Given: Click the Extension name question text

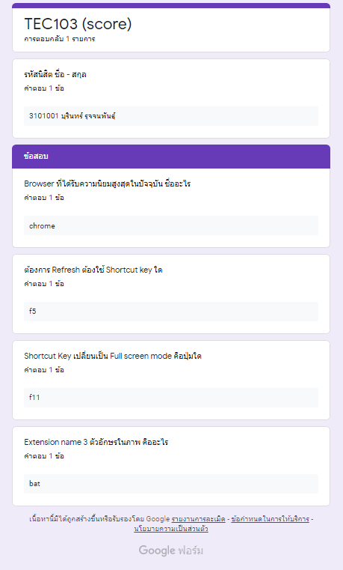Looking at the screenshot, I should tap(96, 442).
